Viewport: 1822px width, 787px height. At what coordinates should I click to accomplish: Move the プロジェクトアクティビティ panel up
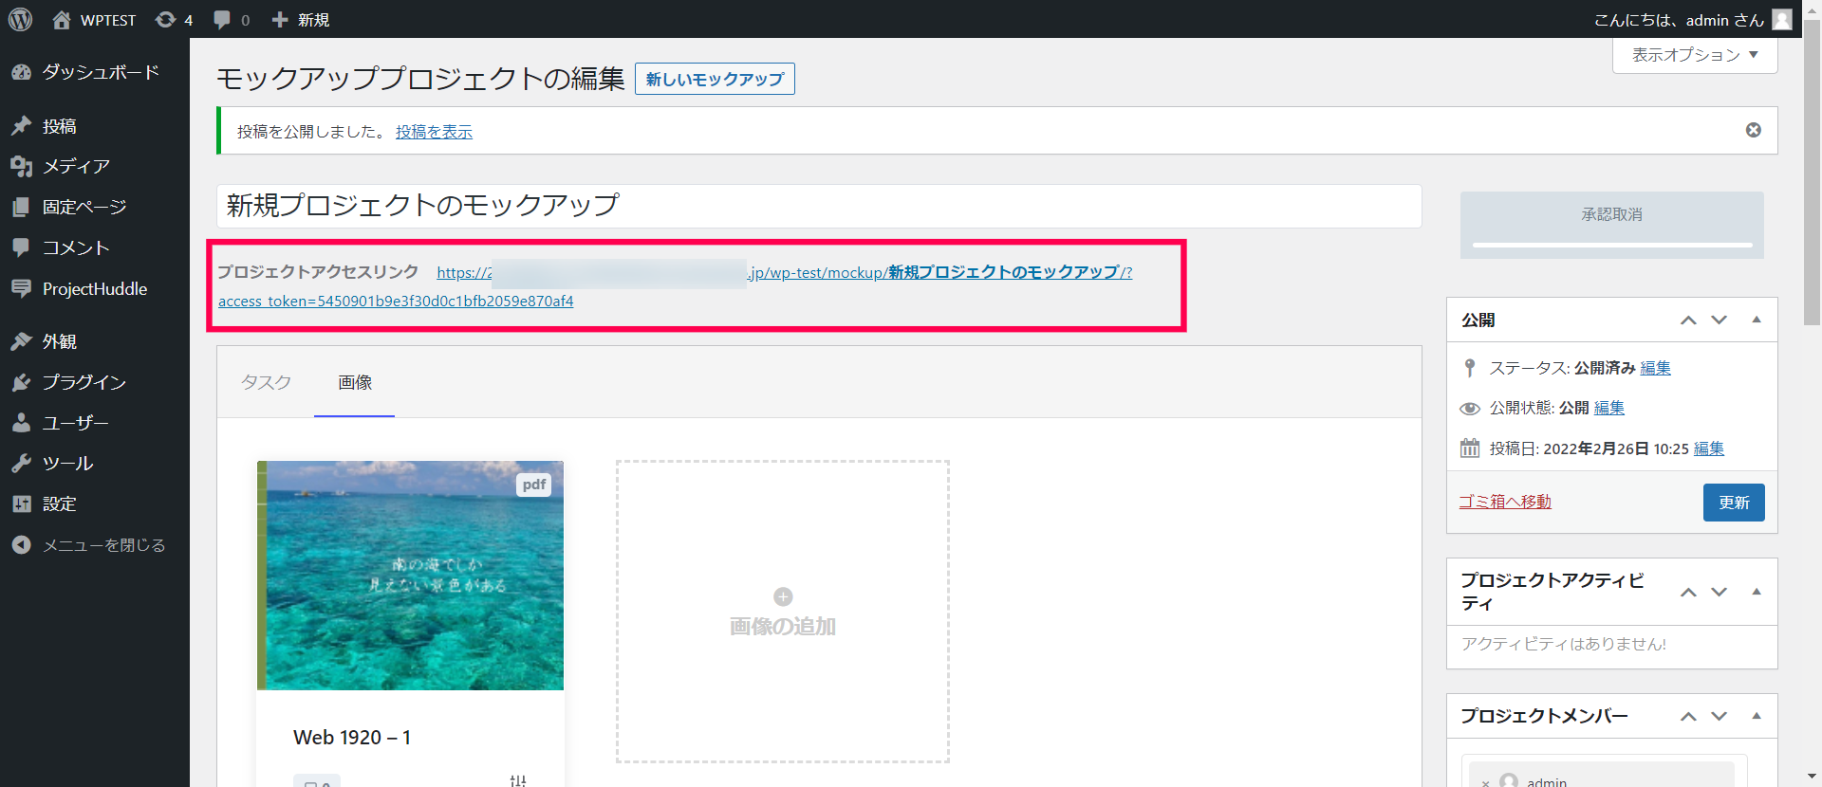(x=1688, y=593)
